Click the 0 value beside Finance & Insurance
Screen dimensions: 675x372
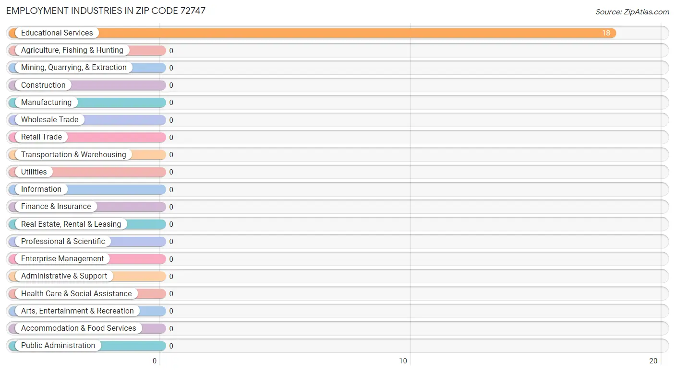[x=171, y=207]
